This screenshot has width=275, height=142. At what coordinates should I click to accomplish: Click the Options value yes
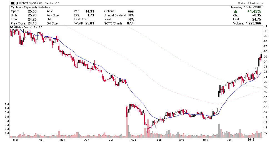(131, 12)
